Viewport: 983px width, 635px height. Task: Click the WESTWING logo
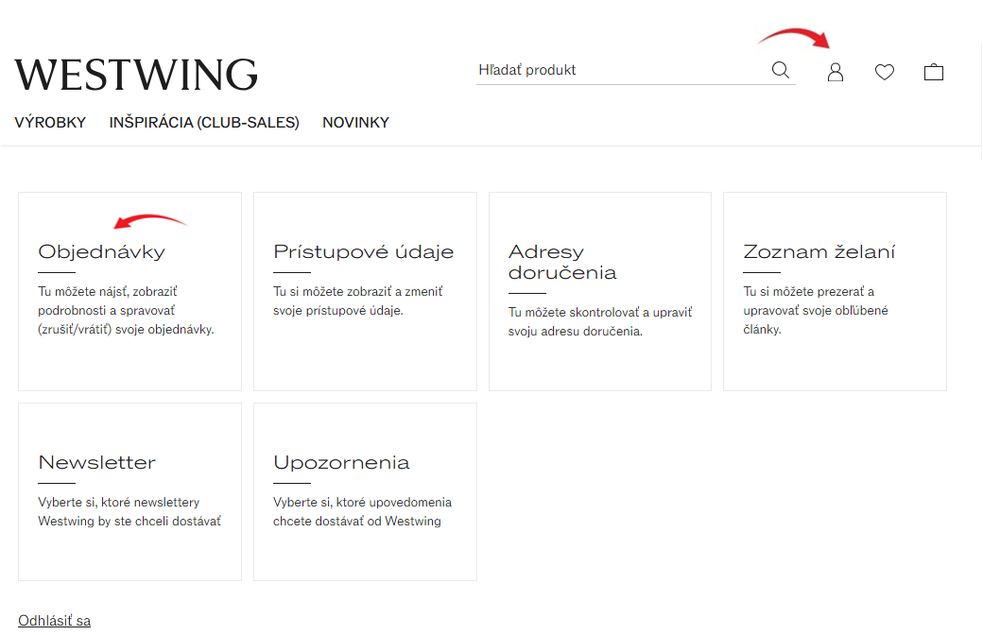(136, 75)
